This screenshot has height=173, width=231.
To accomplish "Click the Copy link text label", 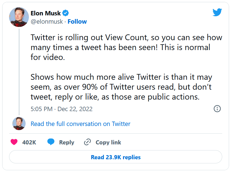I will point(108,142).
